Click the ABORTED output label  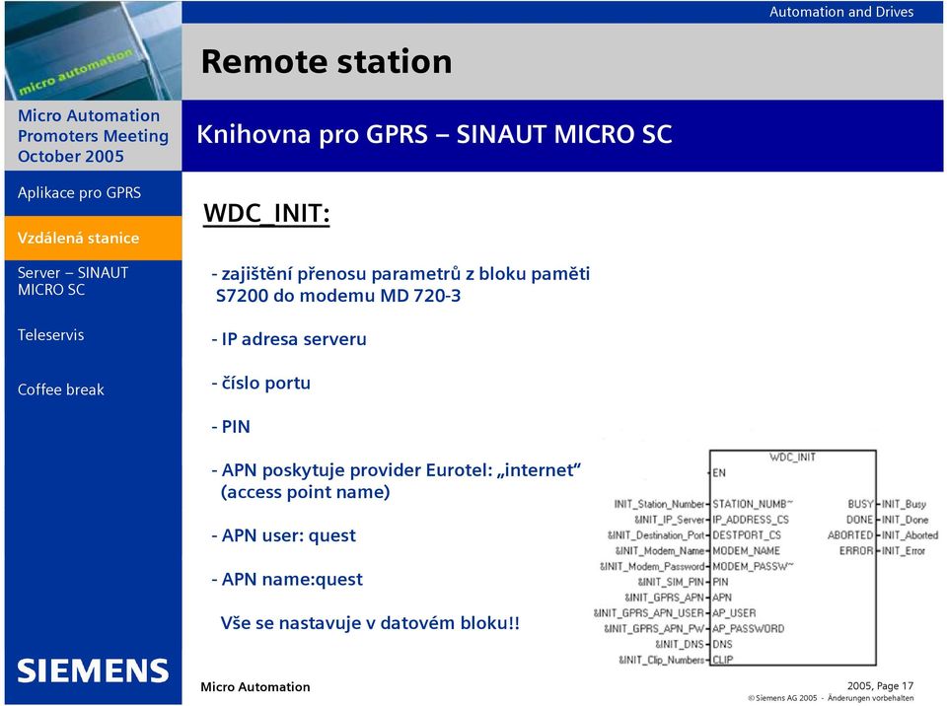pyautogui.click(x=850, y=535)
